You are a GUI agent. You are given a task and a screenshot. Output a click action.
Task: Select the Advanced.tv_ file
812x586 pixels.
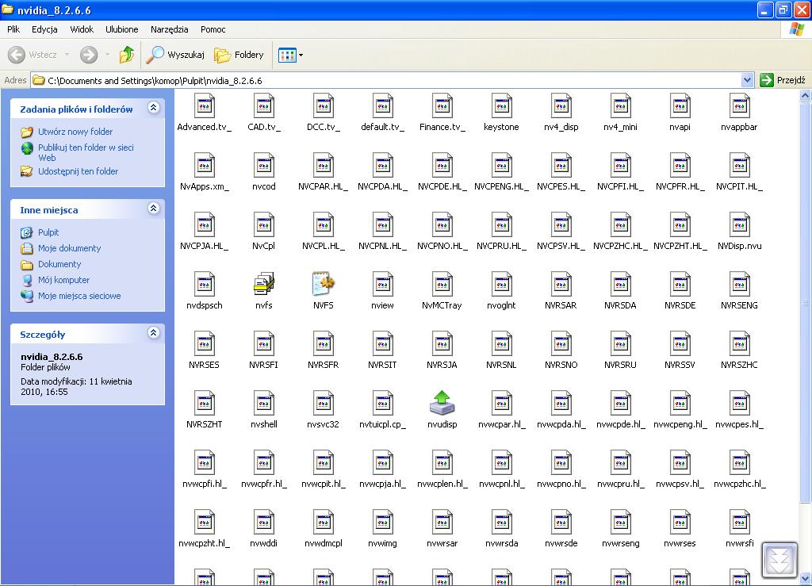204,106
